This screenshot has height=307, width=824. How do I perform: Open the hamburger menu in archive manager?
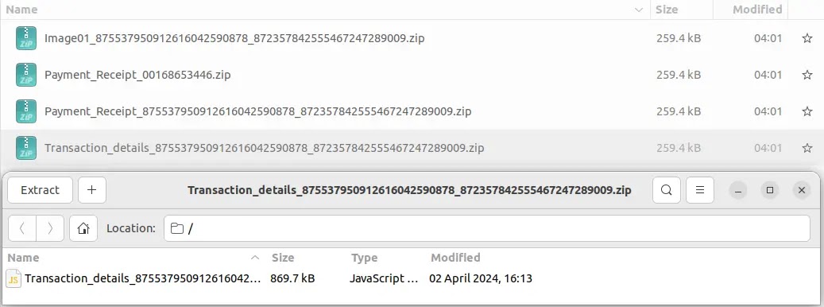[x=699, y=190]
